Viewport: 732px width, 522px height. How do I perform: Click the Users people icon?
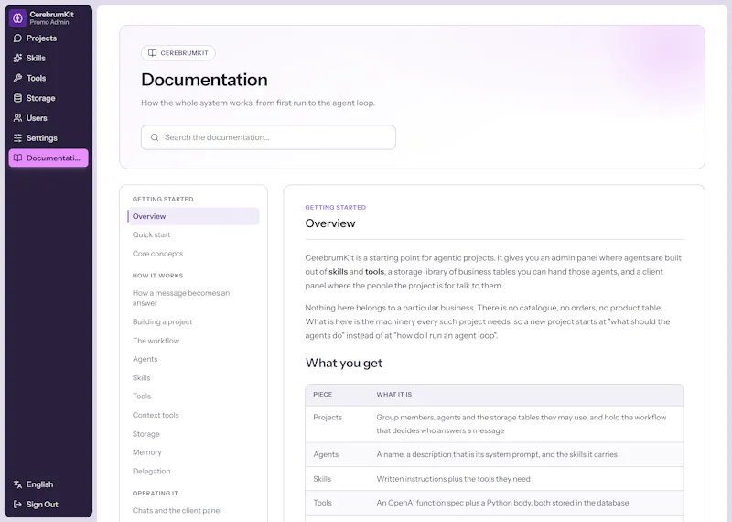(17, 118)
